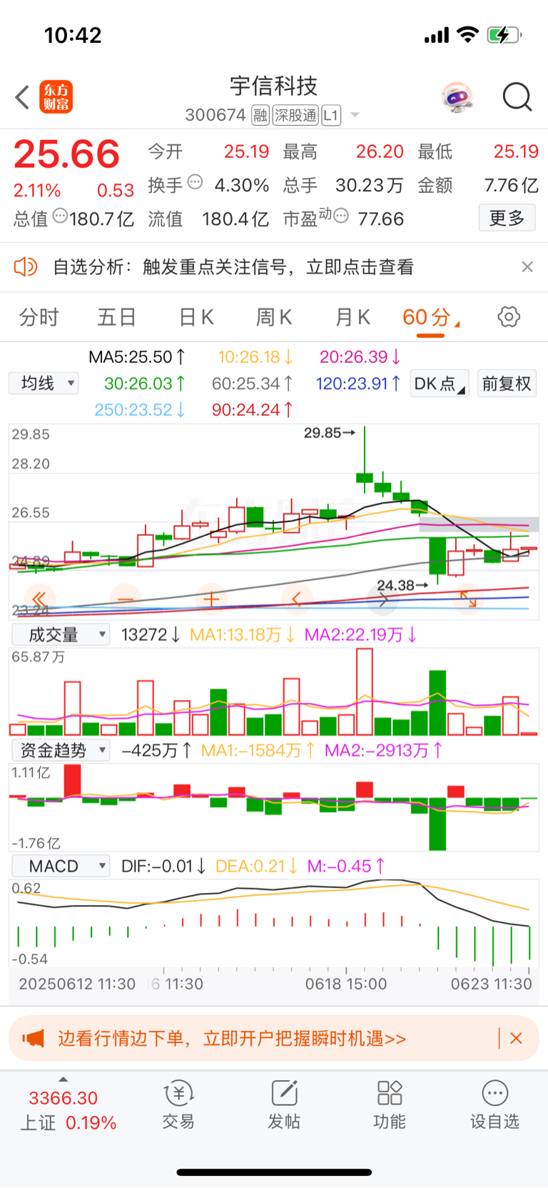Open chart settings gear icon
548x1188 pixels.
[509, 317]
